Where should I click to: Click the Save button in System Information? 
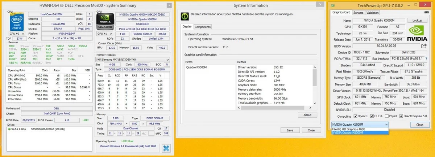(290, 130)
